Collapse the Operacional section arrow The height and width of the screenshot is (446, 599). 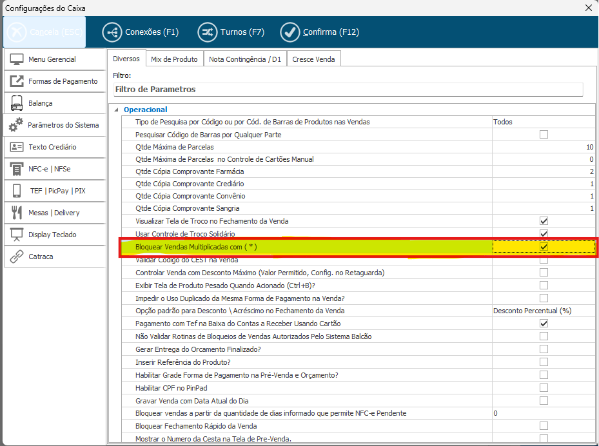point(116,110)
